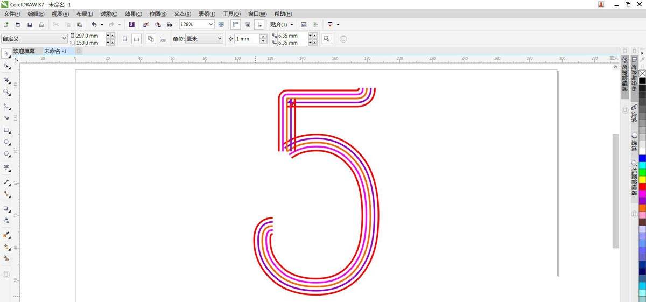Select the Zoom tool magnifier
This screenshot has width=646, height=302.
(x=6, y=92)
